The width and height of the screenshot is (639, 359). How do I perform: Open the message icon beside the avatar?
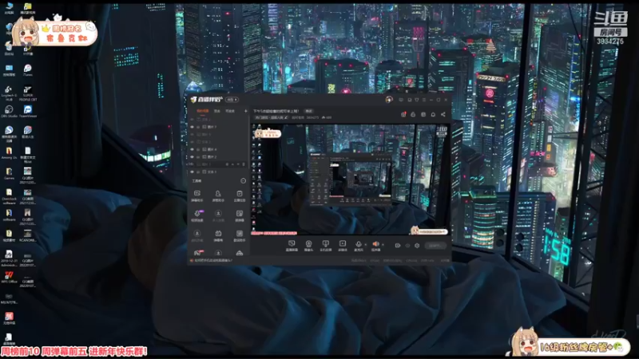coord(401,99)
